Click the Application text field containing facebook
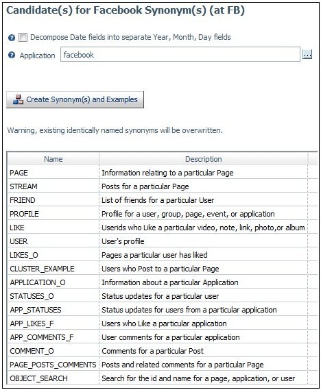321x390 pixels. coord(180,54)
